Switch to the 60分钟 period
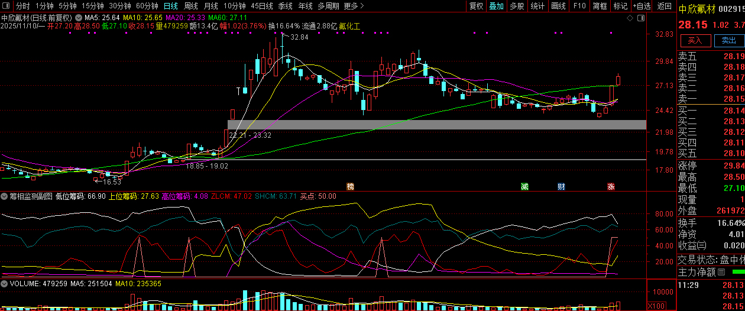The height and width of the screenshot is (311, 745). [x=147, y=6]
